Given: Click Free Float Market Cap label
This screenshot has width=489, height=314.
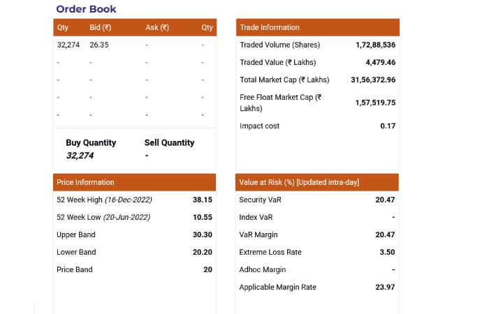Looking at the screenshot, I should tap(281, 103).
